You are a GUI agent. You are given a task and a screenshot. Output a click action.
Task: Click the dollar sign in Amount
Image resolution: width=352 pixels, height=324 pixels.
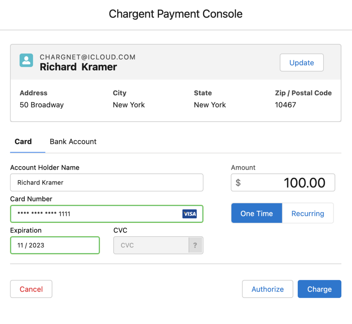(238, 182)
